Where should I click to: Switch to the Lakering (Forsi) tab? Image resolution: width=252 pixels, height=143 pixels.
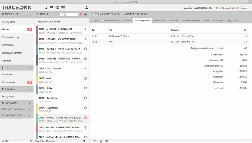pyautogui.click(x=143, y=20)
